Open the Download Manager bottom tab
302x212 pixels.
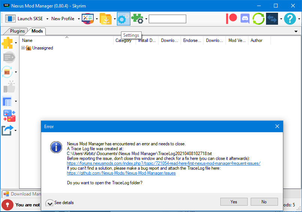(x=22, y=194)
